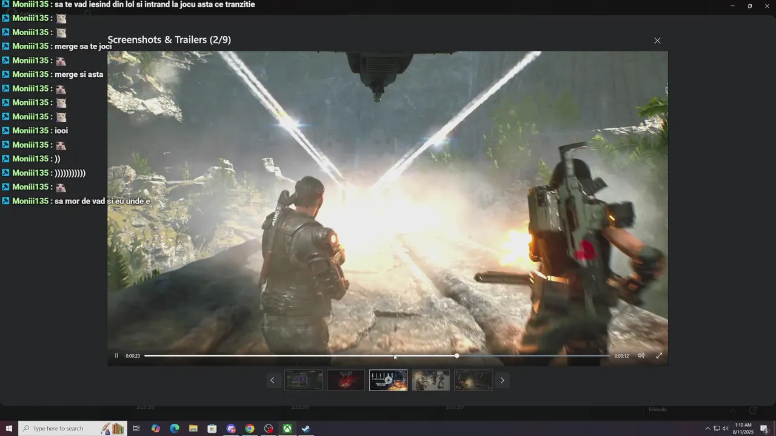Select the fourth thumbnail showing soldiers
The width and height of the screenshot is (776, 436).
coord(431,380)
